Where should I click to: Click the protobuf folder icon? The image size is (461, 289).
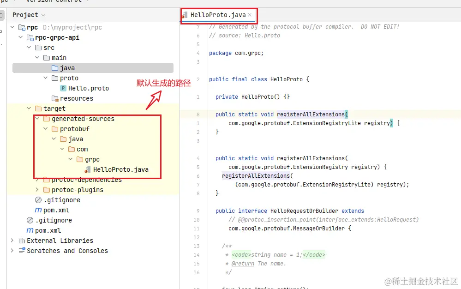click(x=55, y=129)
